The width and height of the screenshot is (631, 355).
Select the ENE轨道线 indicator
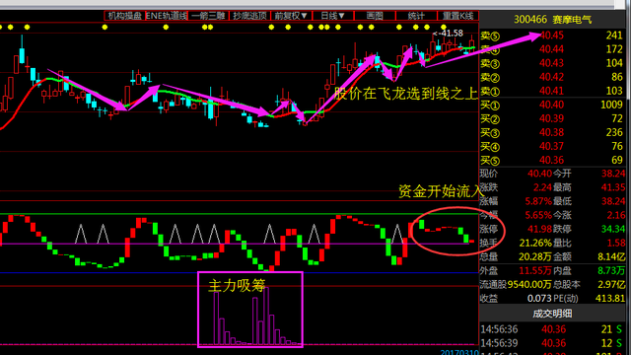(167, 16)
